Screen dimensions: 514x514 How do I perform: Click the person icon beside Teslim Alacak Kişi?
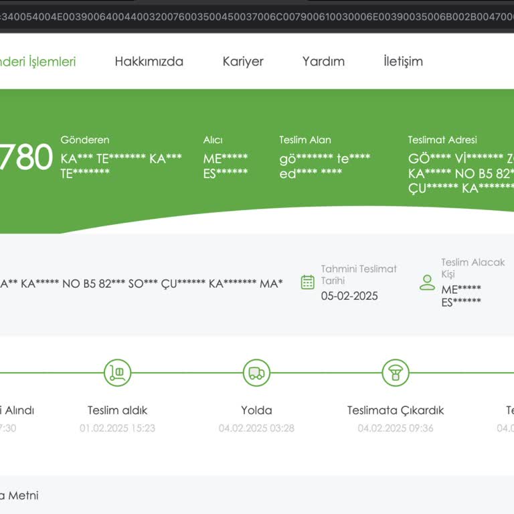pos(427,282)
